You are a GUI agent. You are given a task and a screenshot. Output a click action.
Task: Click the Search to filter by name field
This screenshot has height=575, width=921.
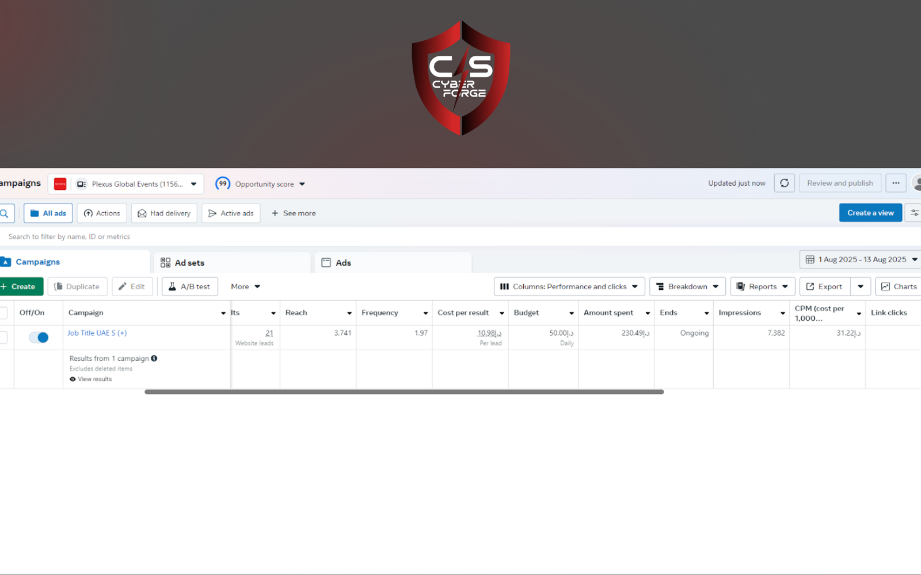[x=69, y=237]
